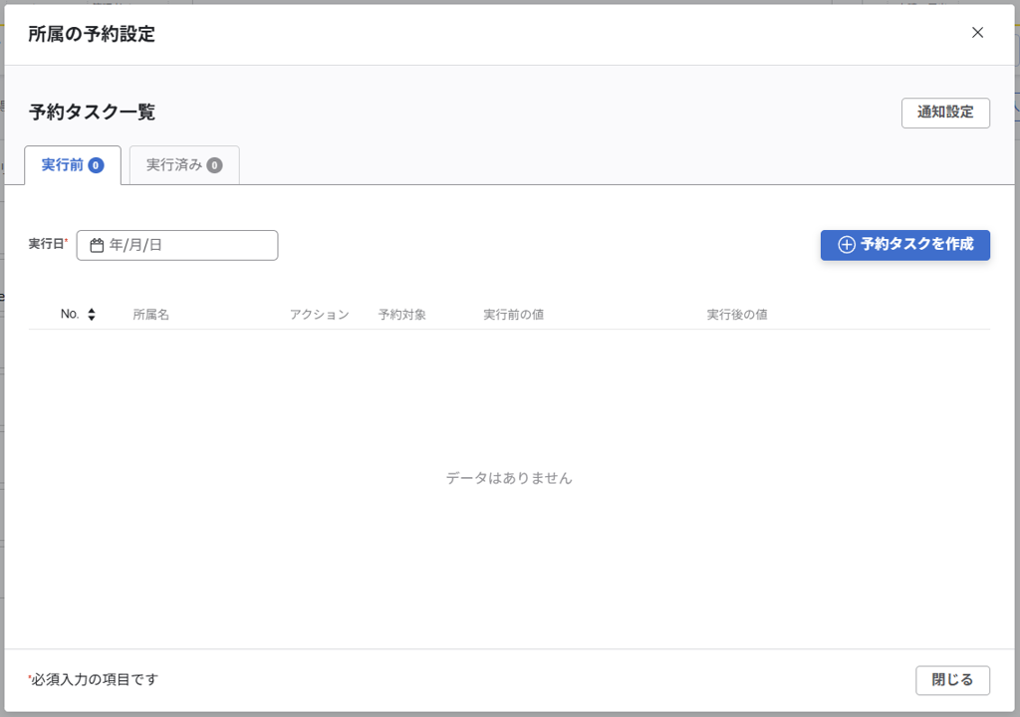Select the 実行後の値 column header
1020x717 pixels.
737,315
